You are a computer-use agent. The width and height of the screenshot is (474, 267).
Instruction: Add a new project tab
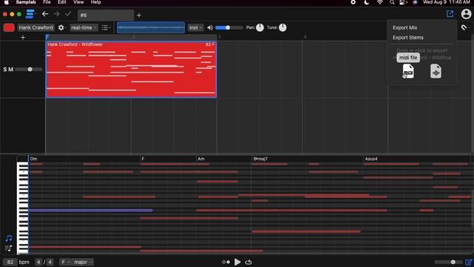tap(138, 15)
